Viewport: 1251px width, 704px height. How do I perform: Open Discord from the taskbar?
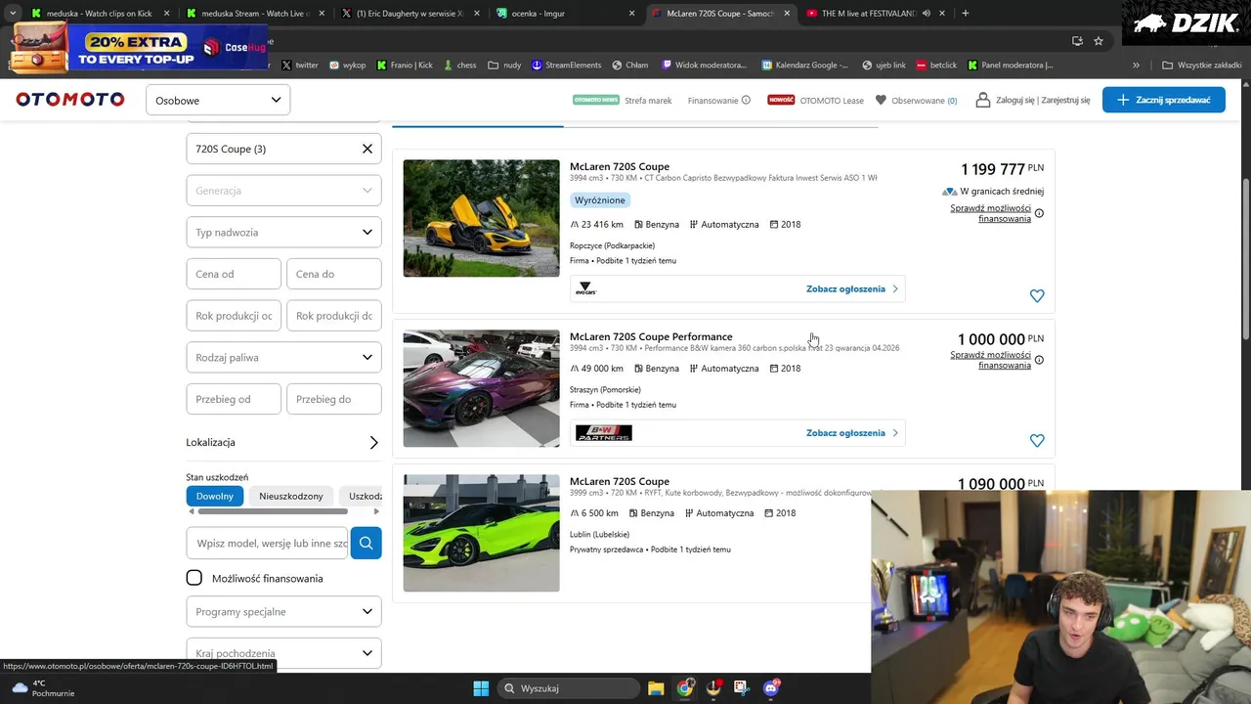(x=771, y=688)
